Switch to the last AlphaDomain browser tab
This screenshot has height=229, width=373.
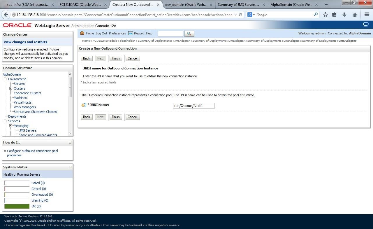pyautogui.click(x=291, y=5)
